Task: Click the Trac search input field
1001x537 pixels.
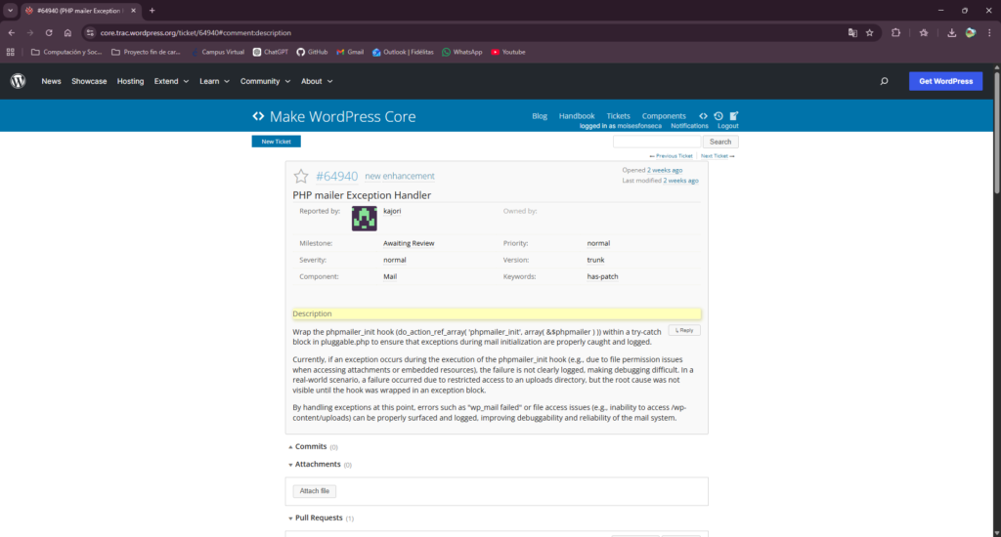Action: [x=657, y=142]
